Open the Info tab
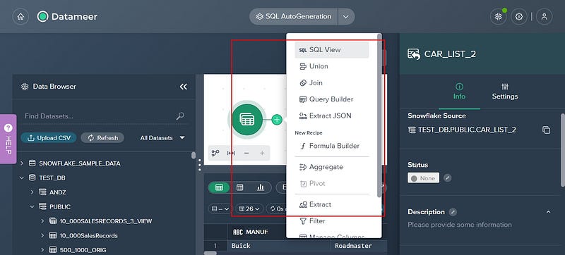 point(459,92)
